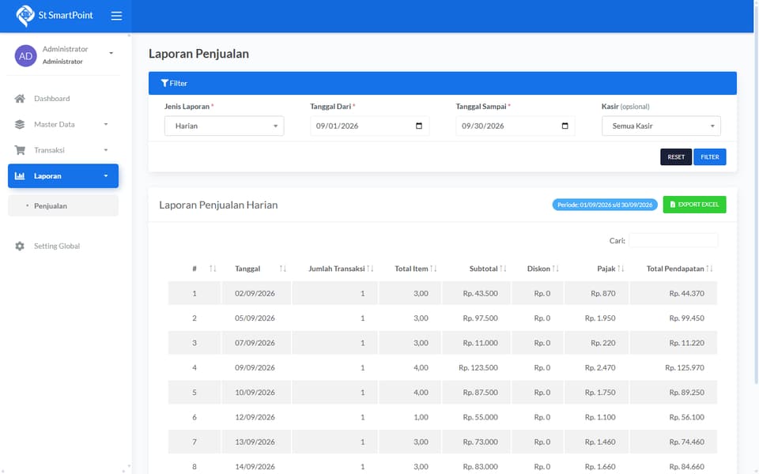This screenshot has width=759, height=474.
Task: Open the Dashboard menu item
Action: tap(63, 99)
